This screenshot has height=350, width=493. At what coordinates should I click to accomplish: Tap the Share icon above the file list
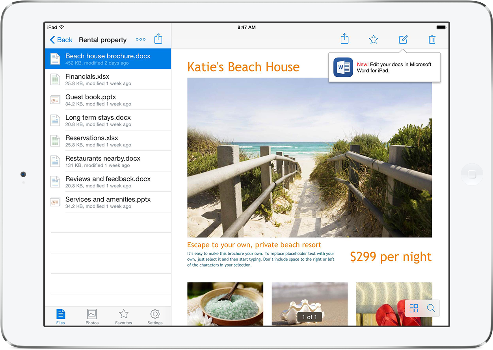[158, 39]
